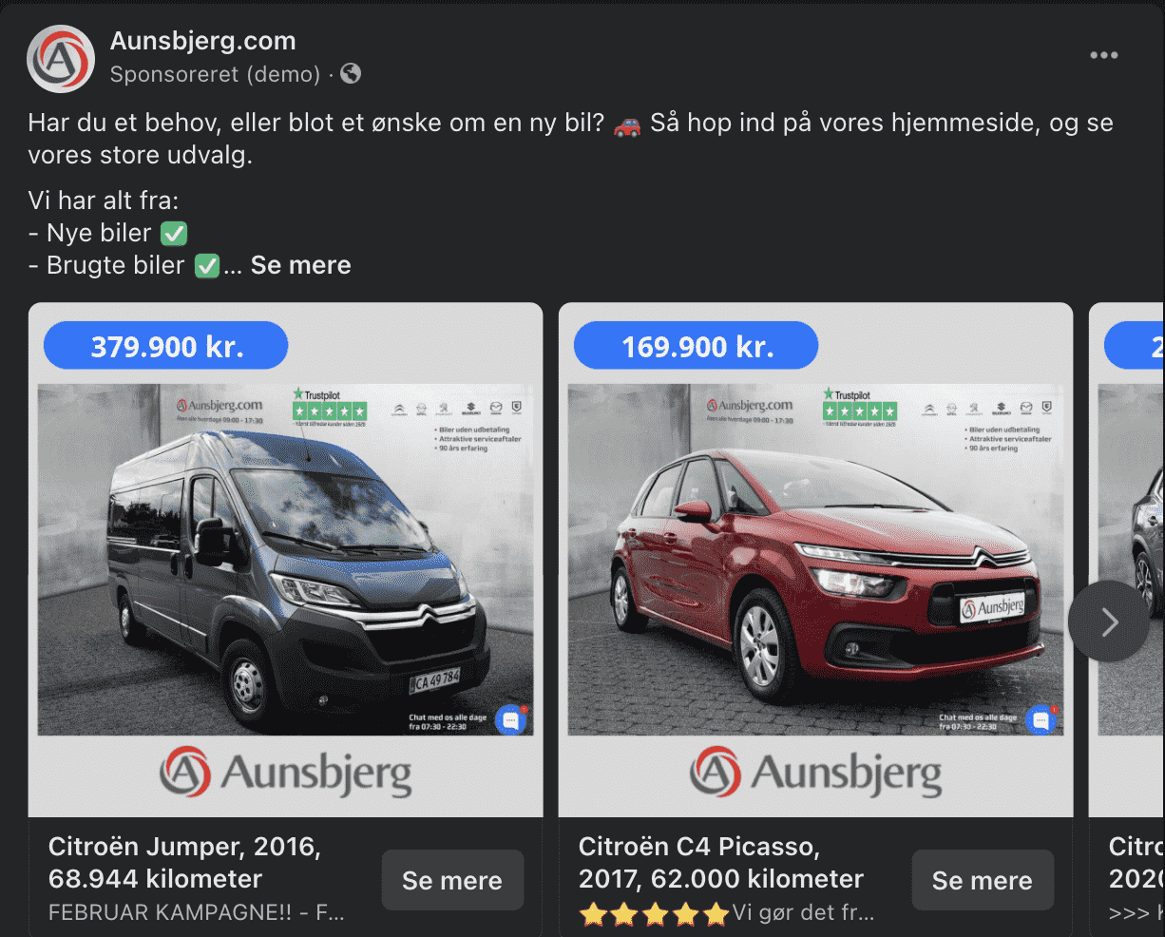Click 'Se mere' button for Citroën Jumper
1165x937 pixels.
[452, 880]
